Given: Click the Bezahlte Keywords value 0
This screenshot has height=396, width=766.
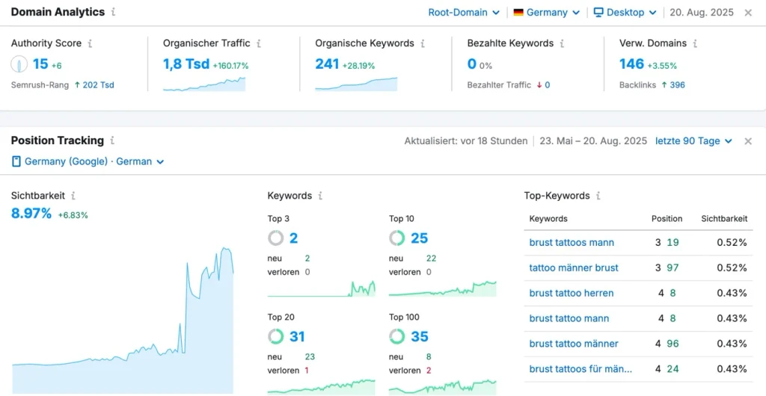Looking at the screenshot, I should [471, 64].
